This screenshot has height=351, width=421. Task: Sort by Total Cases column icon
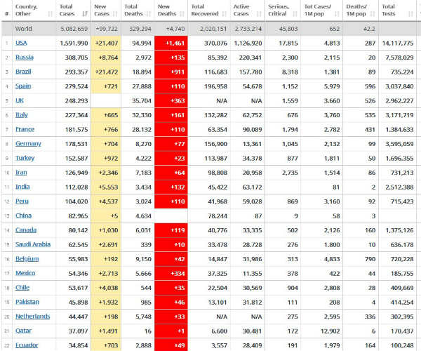85,14
